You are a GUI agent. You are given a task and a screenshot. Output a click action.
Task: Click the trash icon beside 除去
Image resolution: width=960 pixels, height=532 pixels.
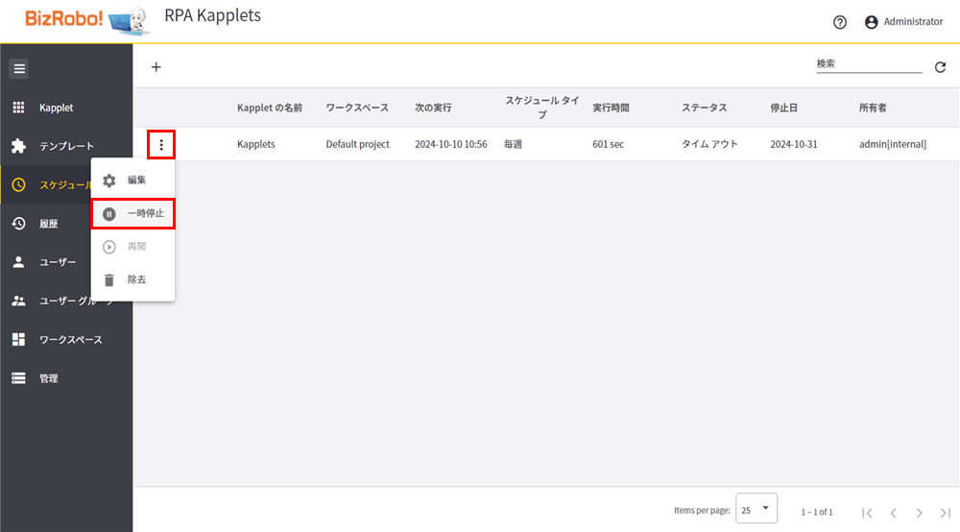(x=109, y=279)
